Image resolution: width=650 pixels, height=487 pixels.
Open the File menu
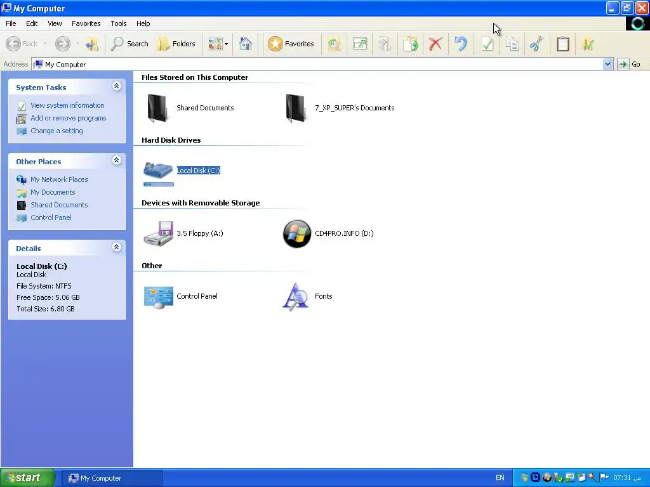pyautogui.click(x=11, y=23)
